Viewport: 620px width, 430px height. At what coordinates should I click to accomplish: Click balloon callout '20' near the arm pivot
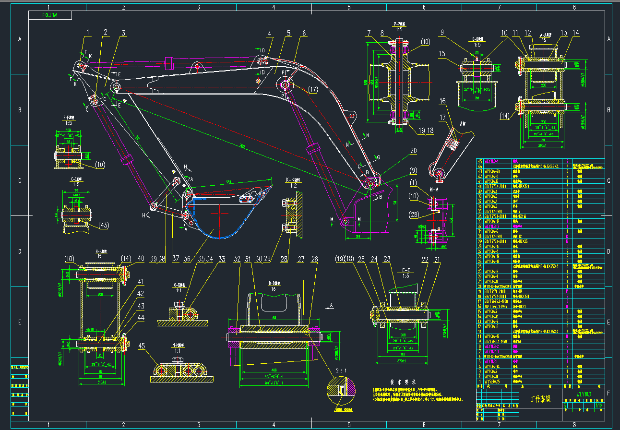pyautogui.click(x=413, y=151)
